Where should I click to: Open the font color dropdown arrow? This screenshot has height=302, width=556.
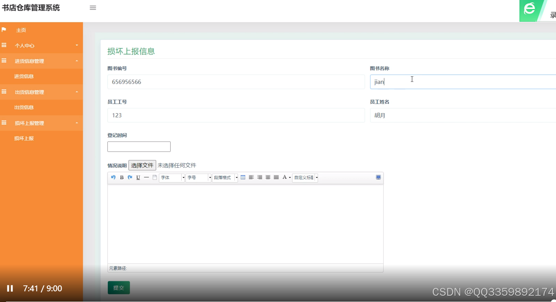pyautogui.click(x=290, y=178)
